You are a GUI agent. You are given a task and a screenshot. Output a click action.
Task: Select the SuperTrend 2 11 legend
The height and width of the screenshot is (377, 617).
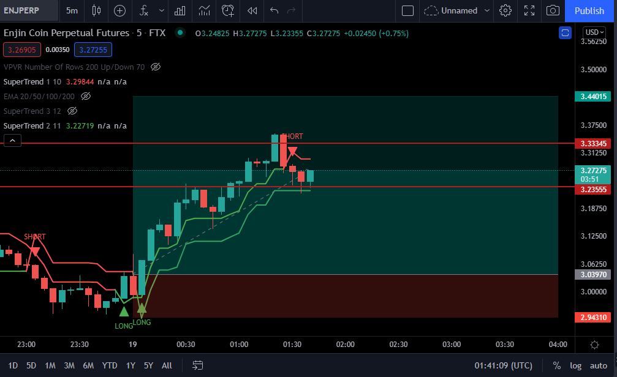click(32, 126)
